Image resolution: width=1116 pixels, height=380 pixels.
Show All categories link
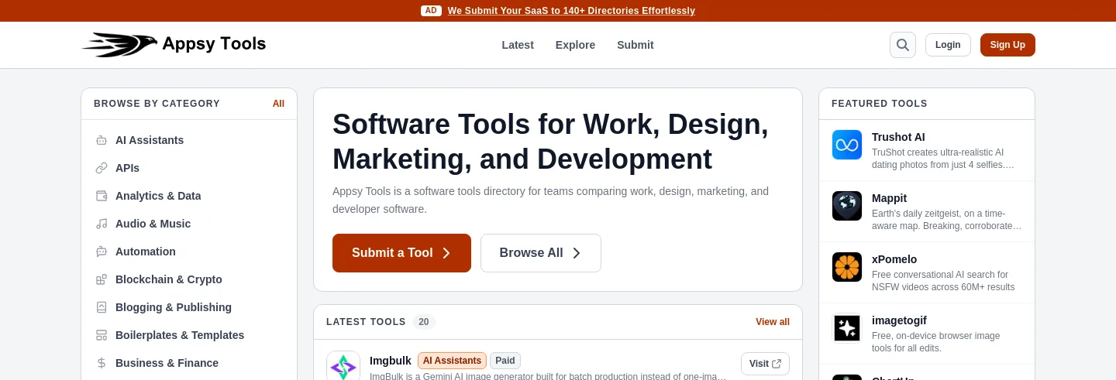(x=278, y=104)
